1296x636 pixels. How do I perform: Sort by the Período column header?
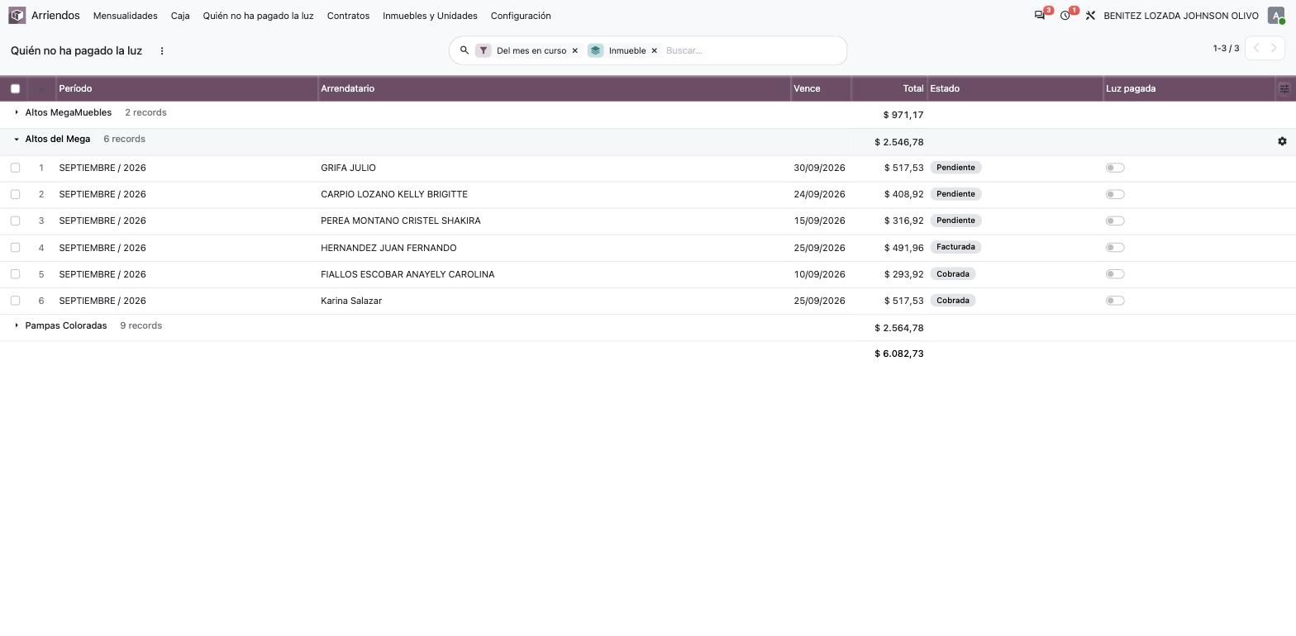point(187,88)
